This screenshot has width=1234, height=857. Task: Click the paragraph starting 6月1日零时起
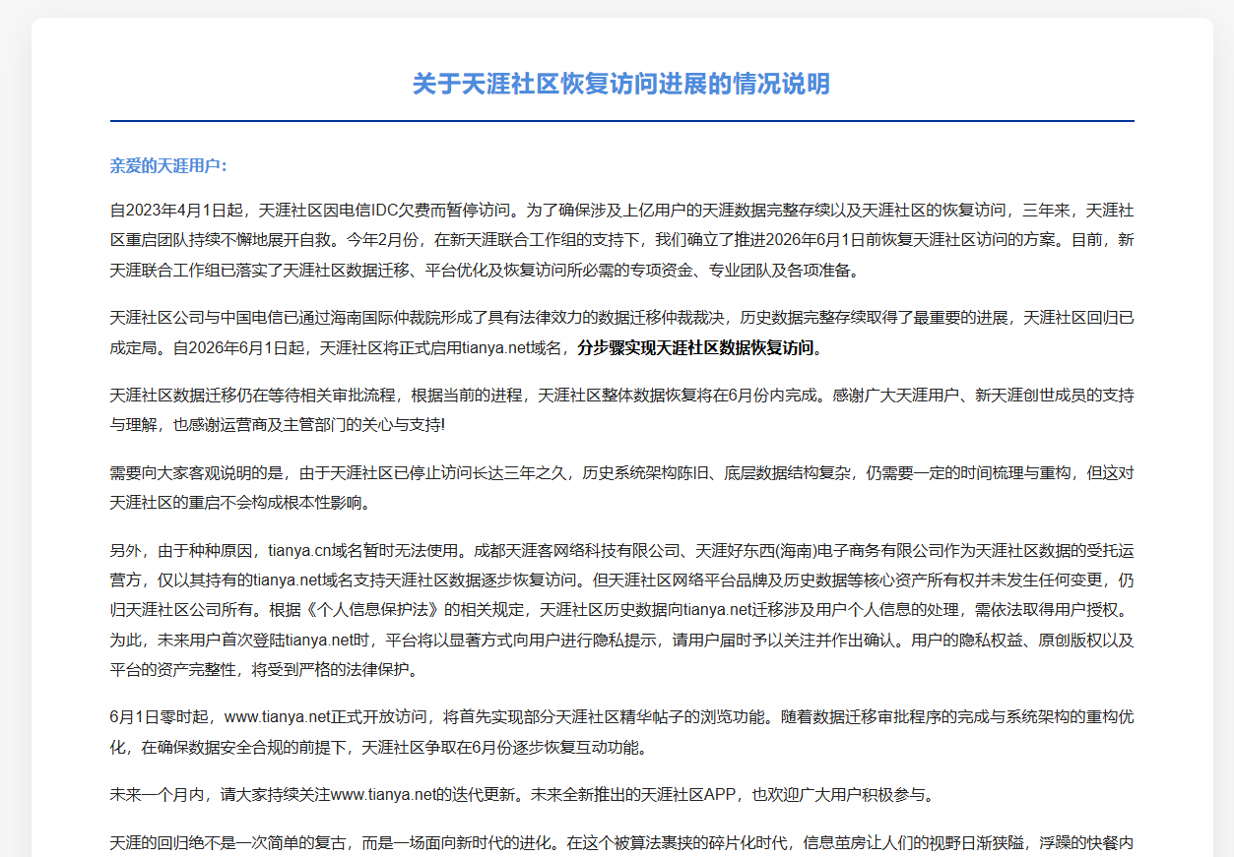click(621, 731)
